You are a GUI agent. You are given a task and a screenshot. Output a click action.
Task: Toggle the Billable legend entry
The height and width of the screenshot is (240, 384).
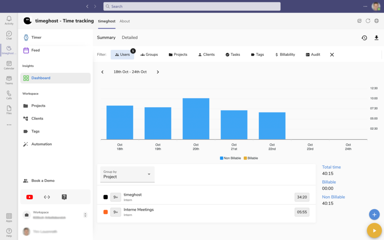[250, 158]
